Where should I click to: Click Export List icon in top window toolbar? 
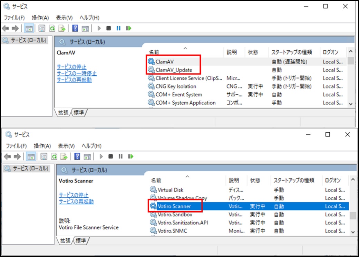click(62, 28)
